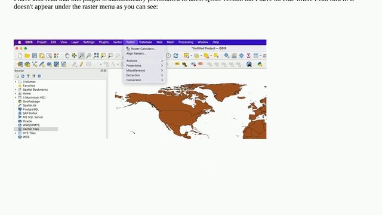Expand the XYZ Tiles tree node
The height and width of the screenshot is (215, 382).
[x=16, y=133]
